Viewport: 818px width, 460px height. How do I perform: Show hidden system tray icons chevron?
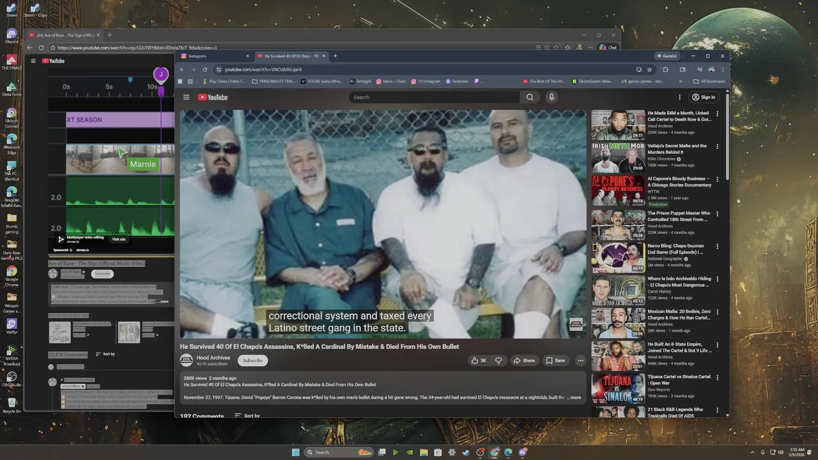[x=752, y=452]
